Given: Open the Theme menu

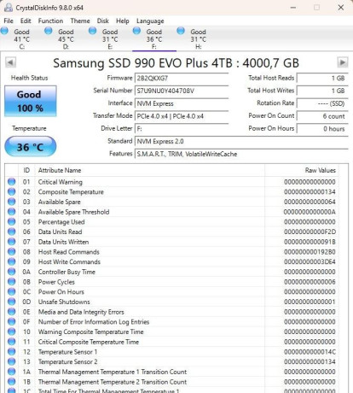Looking at the screenshot, I should pyautogui.click(x=80, y=21).
